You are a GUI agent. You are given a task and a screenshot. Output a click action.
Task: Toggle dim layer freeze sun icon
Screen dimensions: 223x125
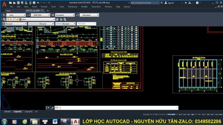click(11, 19)
